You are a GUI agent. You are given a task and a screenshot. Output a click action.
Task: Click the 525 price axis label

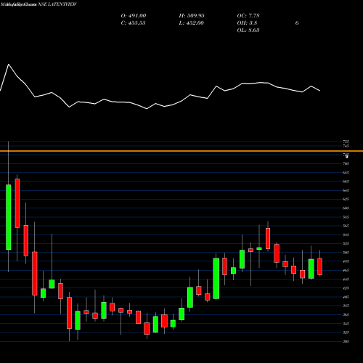346,244
